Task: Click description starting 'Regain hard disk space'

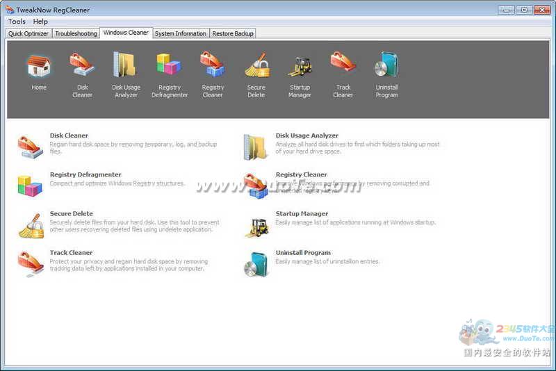Action: [x=133, y=148]
